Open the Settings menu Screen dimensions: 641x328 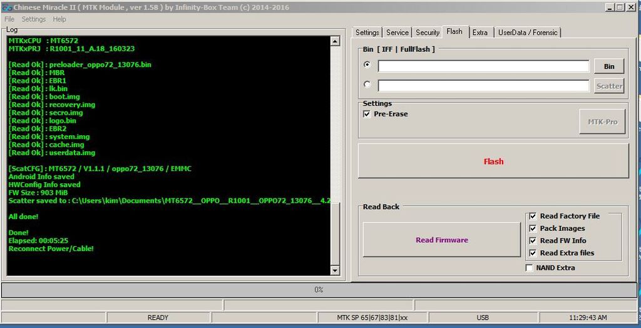click(x=34, y=19)
